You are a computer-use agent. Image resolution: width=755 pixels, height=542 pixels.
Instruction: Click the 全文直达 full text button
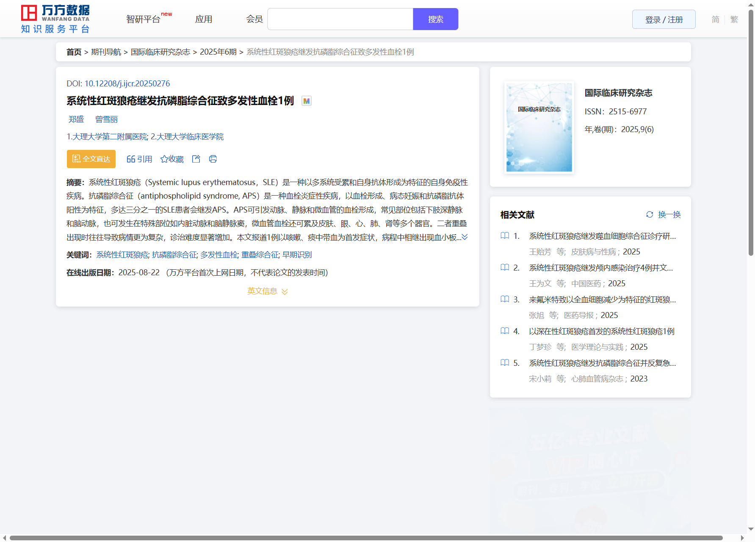91,159
